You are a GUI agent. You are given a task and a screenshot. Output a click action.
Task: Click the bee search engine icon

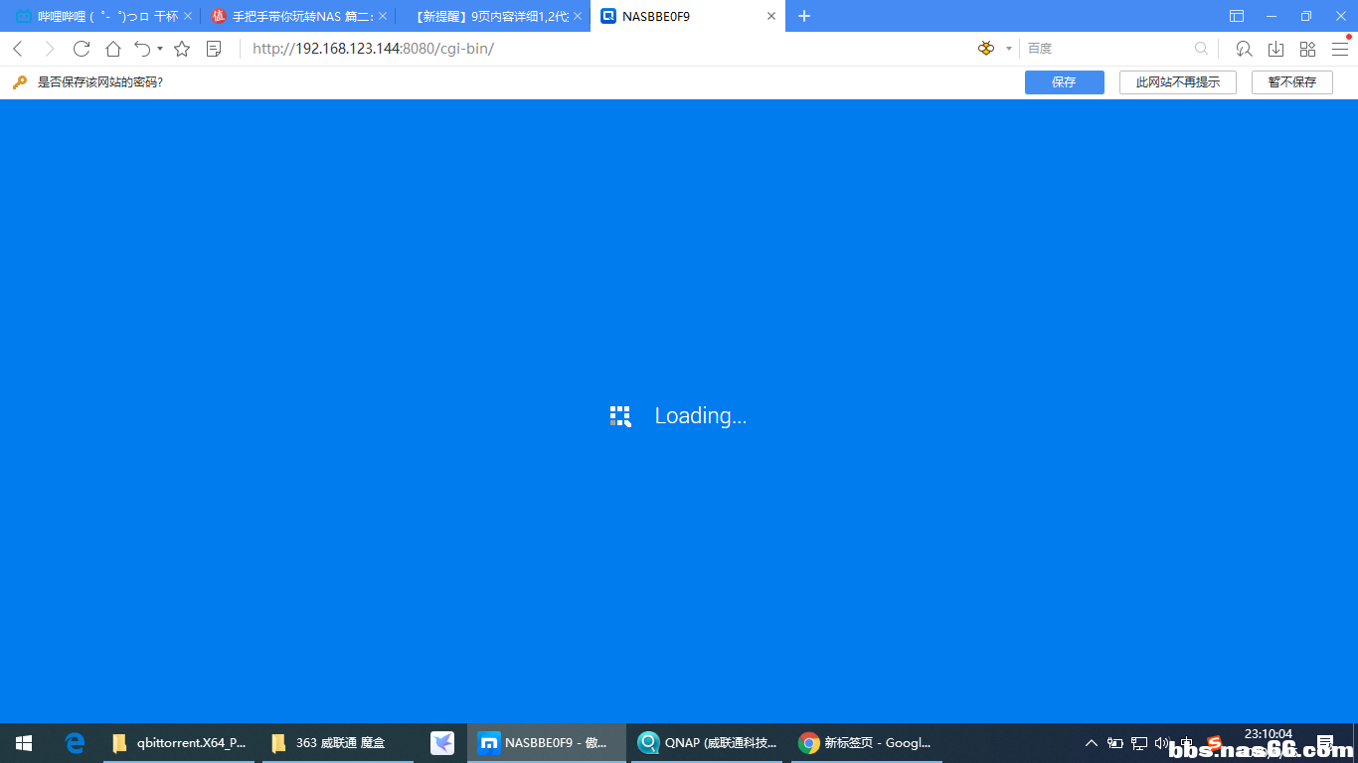(x=986, y=49)
